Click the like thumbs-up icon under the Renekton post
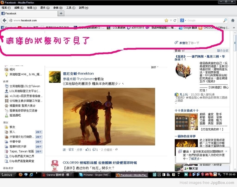Viewport: 237px width, 187px height. [x=87, y=149]
